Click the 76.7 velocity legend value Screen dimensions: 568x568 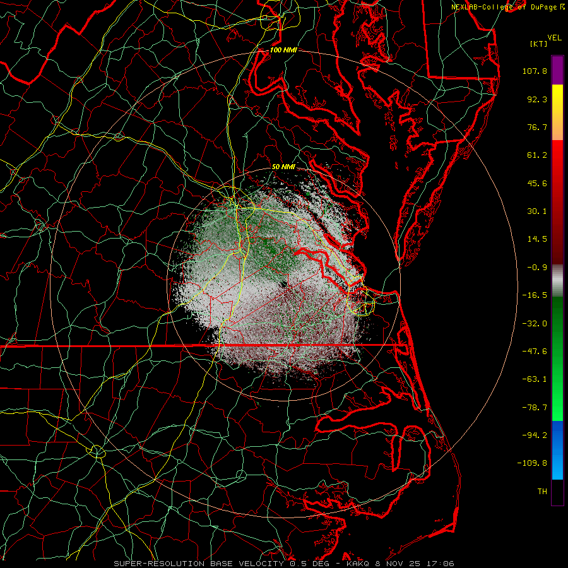coord(537,127)
